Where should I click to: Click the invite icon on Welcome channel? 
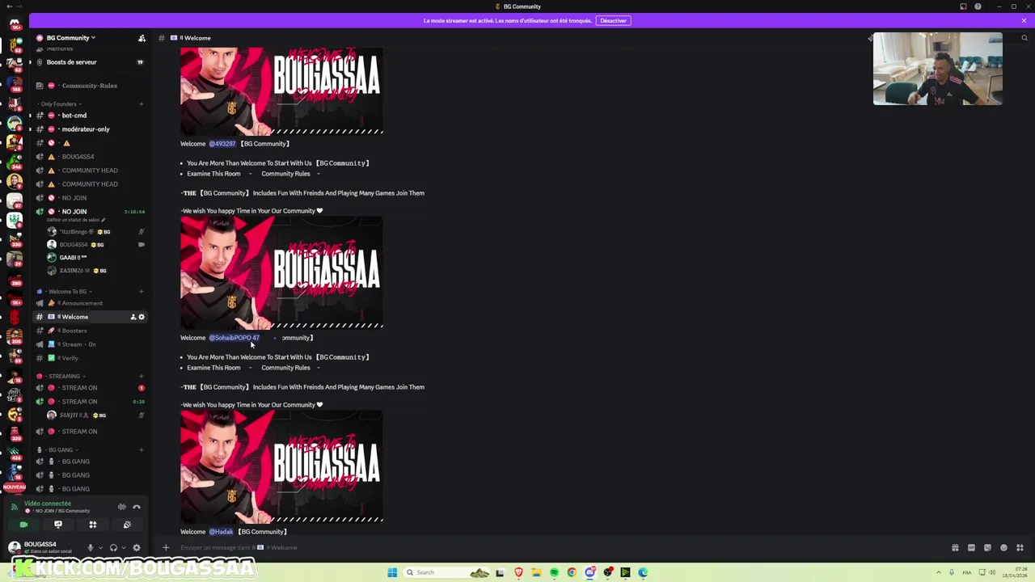(133, 317)
